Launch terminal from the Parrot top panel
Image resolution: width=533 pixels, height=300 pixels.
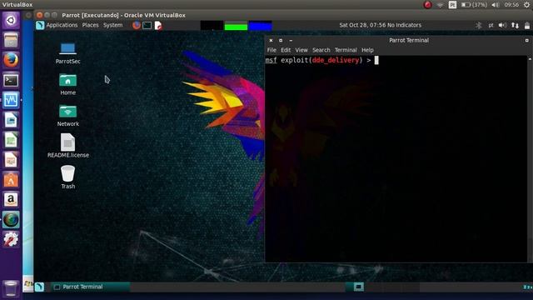coord(147,25)
